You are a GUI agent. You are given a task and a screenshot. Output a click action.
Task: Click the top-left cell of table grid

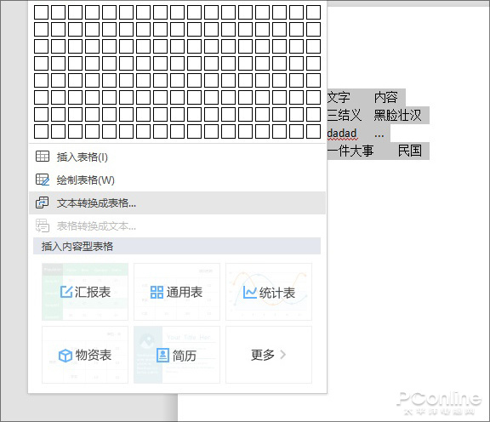(x=41, y=12)
